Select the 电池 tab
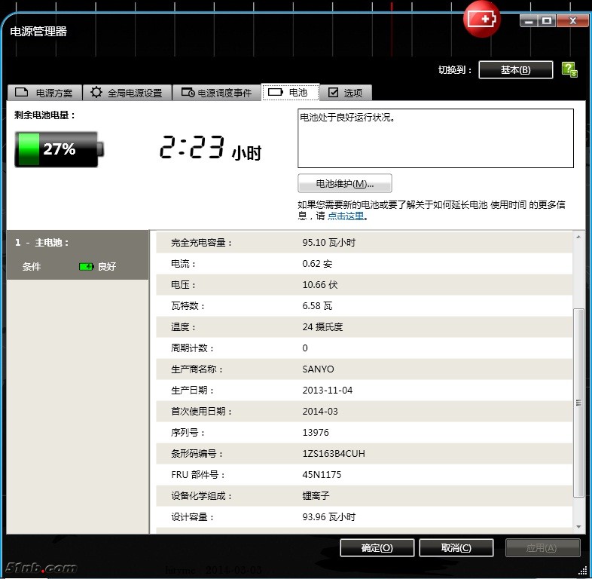 pos(290,92)
